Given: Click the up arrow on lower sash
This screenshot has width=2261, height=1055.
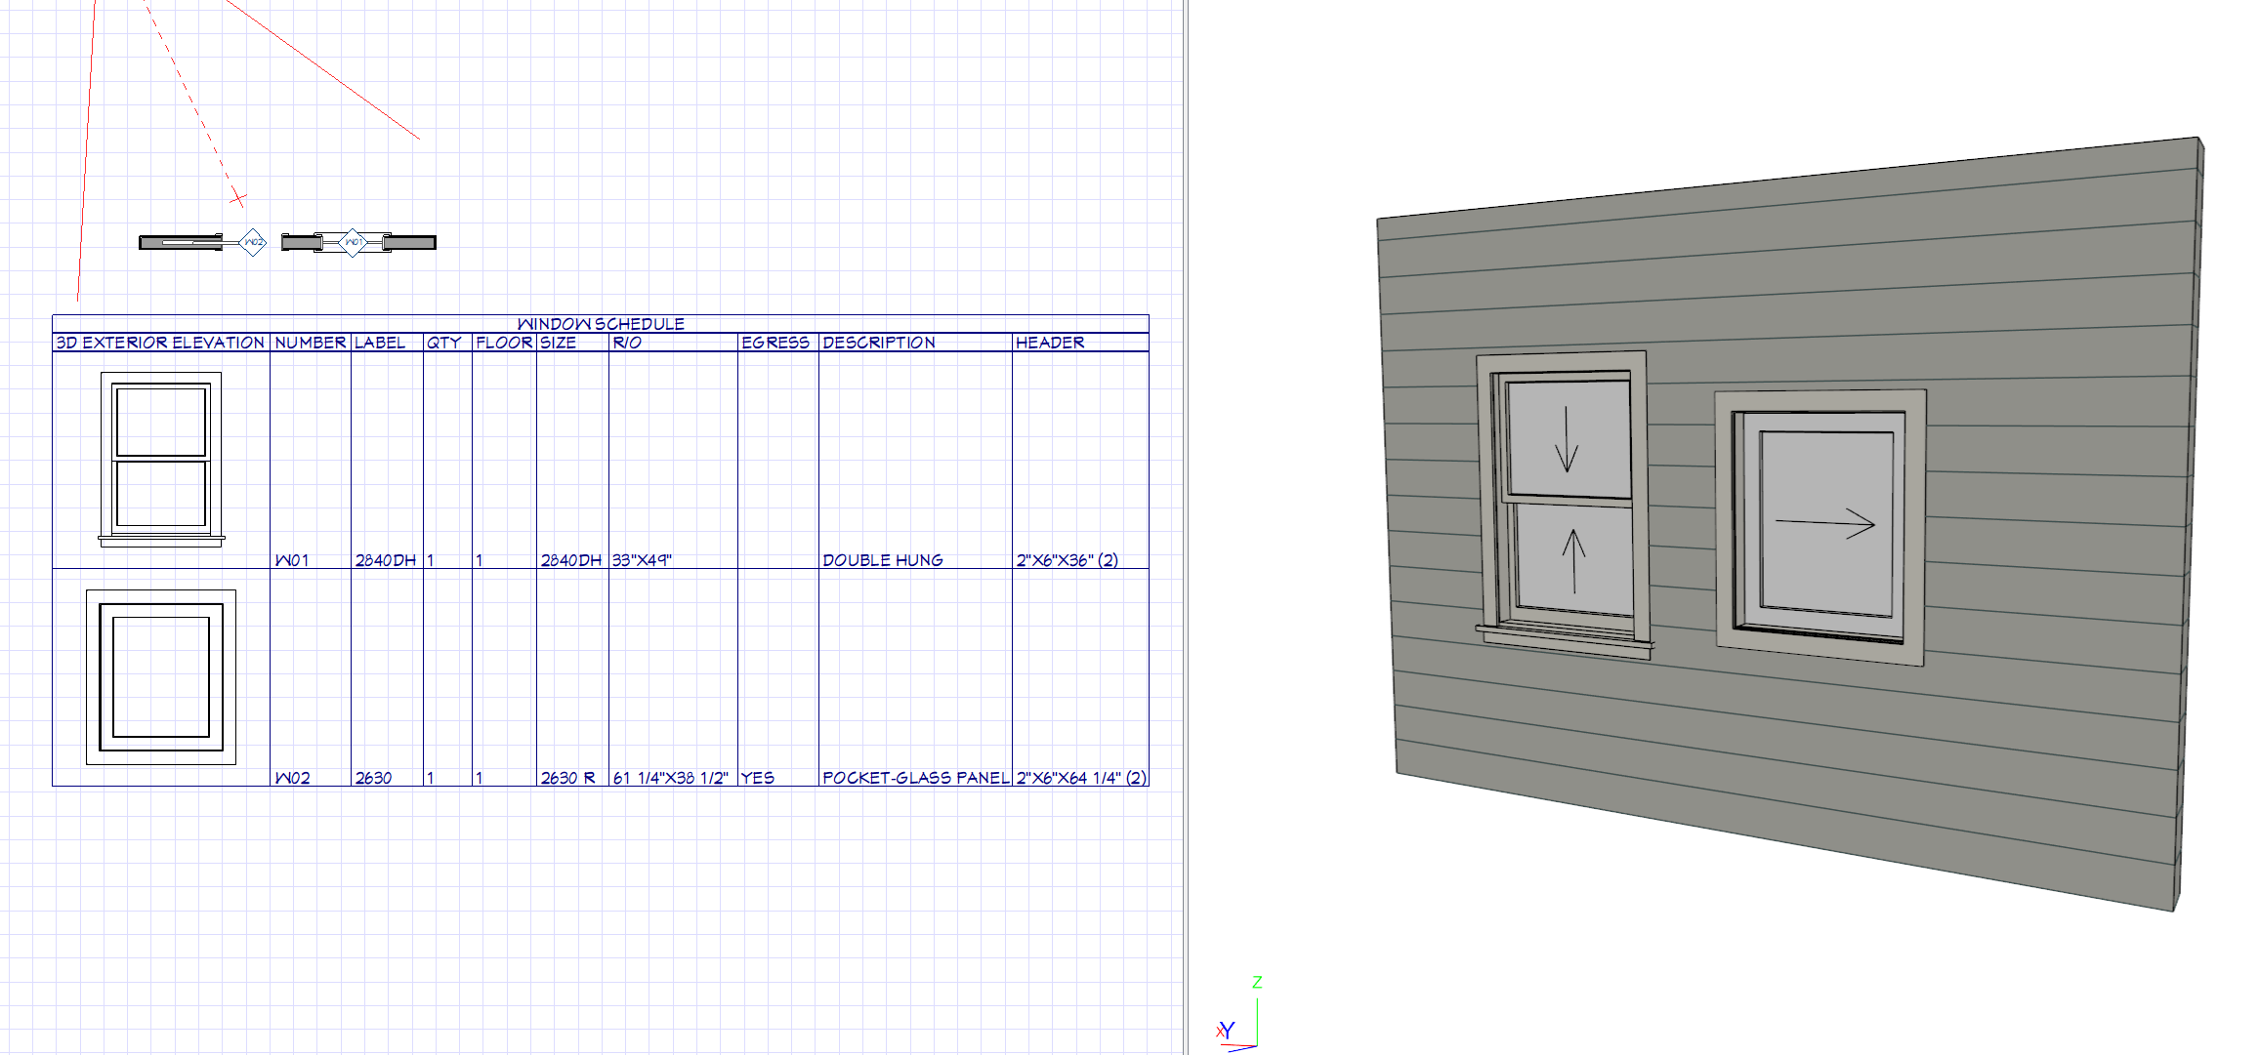Looking at the screenshot, I should [1572, 560].
